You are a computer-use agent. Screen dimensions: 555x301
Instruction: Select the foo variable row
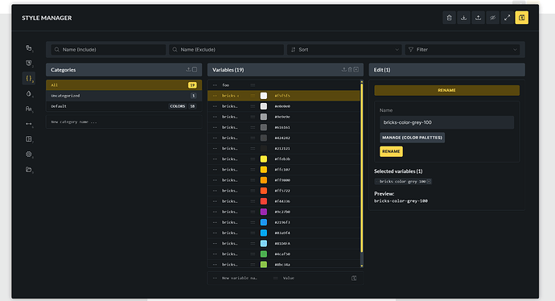point(284,85)
